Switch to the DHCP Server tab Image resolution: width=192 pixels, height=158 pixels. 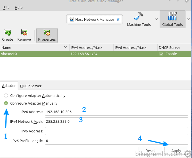pyautogui.click(x=31, y=86)
